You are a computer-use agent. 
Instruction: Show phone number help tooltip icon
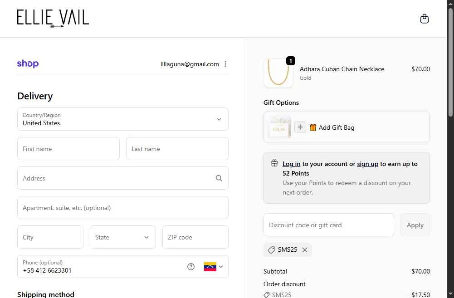pos(191,267)
